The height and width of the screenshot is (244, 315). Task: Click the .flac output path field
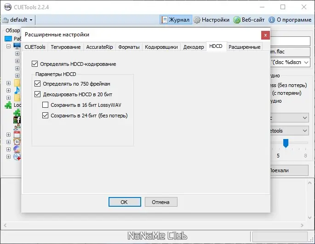click(x=290, y=52)
